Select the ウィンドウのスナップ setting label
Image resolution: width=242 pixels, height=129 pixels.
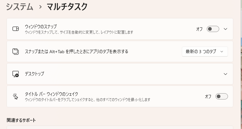[41, 26]
